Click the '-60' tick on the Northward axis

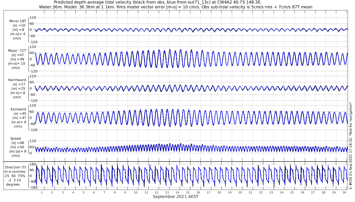coord(33,94)
